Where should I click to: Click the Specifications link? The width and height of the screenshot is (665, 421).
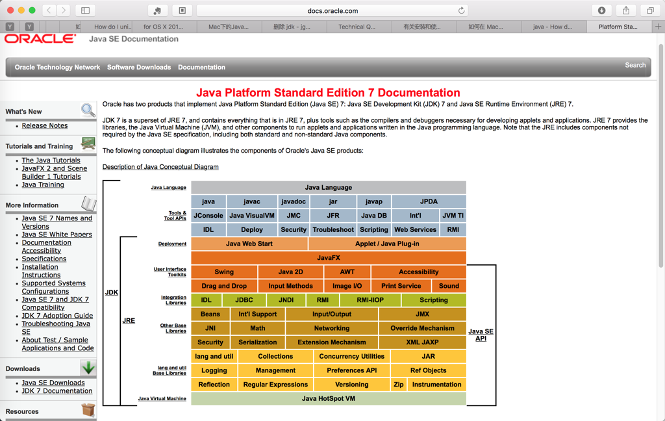click(x=44, y=259)
